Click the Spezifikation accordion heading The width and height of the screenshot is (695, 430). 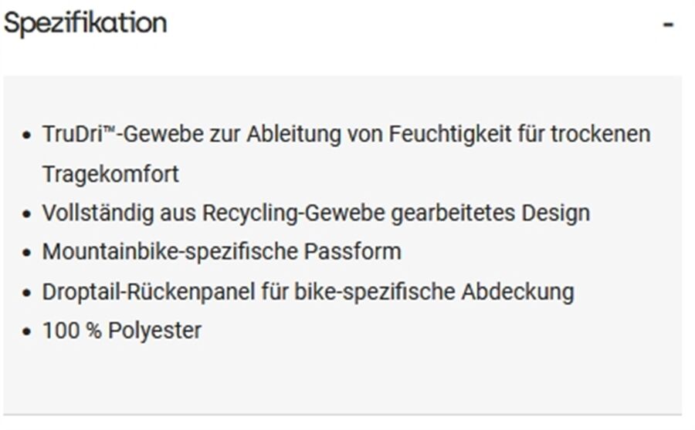click(x=86, y=23)
